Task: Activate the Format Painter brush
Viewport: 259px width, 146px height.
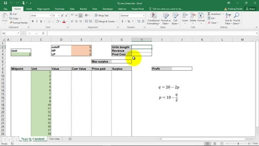Action: (x=11, y=23)
